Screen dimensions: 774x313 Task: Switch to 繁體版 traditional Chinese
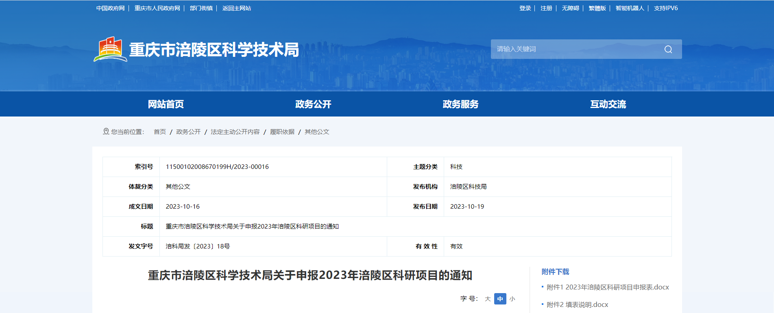pos(597,8)
